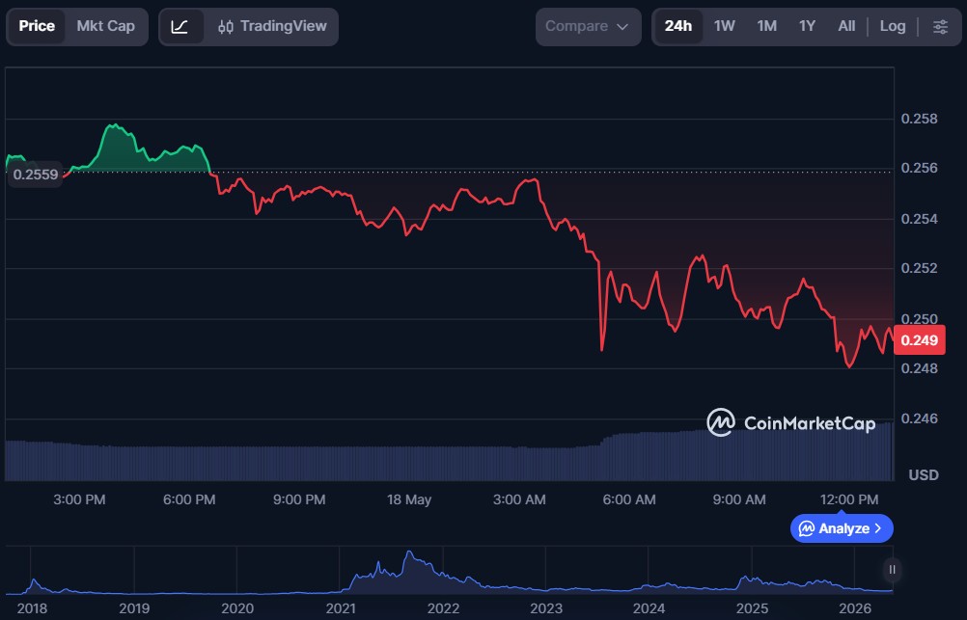The width and height of the screenshot is (967, 620).
Task: Click the 0.2559 opening price label
Action: pos(35,175)
